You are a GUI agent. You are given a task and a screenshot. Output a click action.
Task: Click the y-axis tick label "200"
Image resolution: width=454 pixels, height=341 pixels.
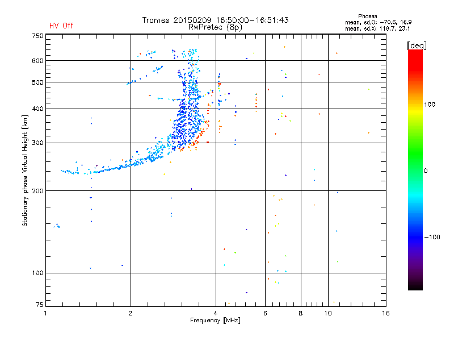[x=37, y=191]
